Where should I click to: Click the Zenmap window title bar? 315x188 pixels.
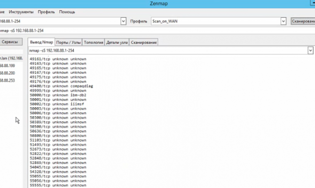pyautogui.click(x=157, y=4)
